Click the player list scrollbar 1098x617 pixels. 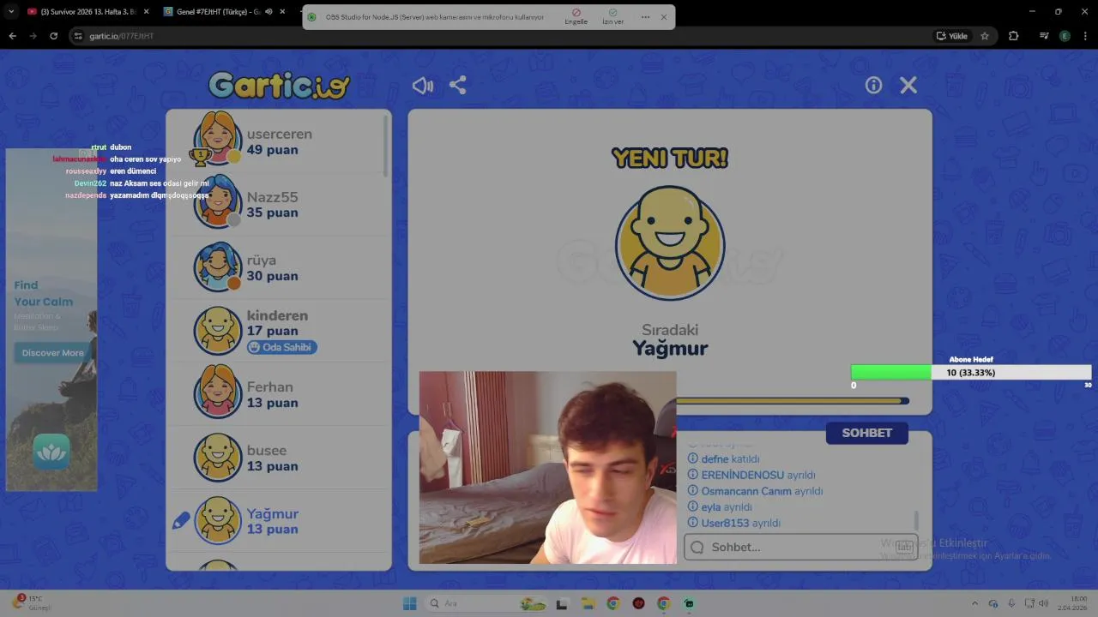coord(385,146)
